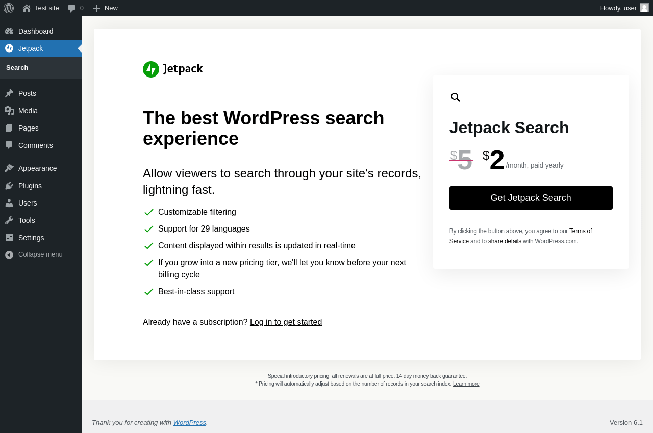Click the Dashboard gauge icon
This screenshot has height=433, width=653.
pos(9,31)
